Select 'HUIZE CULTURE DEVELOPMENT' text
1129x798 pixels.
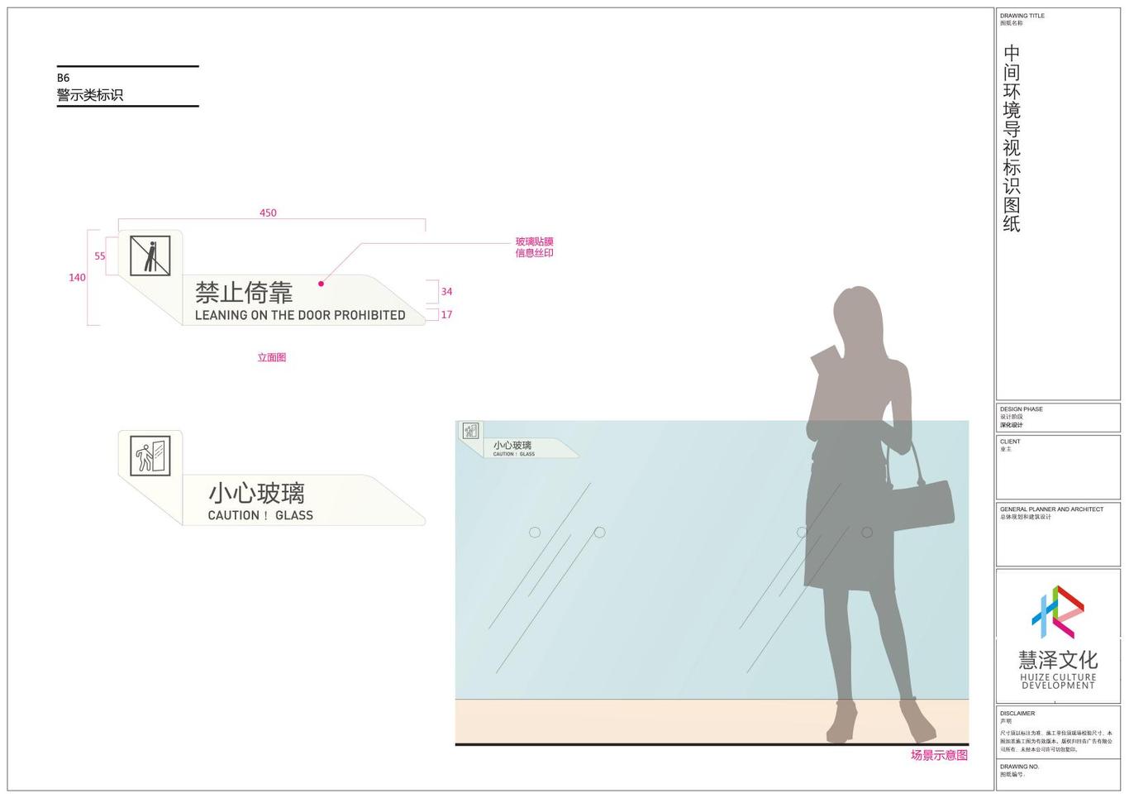click(x=1058, y=681)
